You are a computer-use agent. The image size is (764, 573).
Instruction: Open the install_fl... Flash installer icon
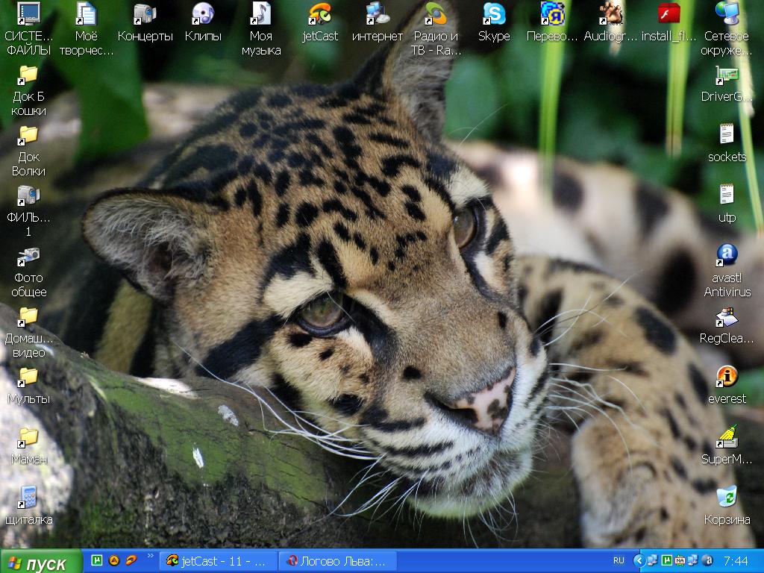click(x=668, y=13)
